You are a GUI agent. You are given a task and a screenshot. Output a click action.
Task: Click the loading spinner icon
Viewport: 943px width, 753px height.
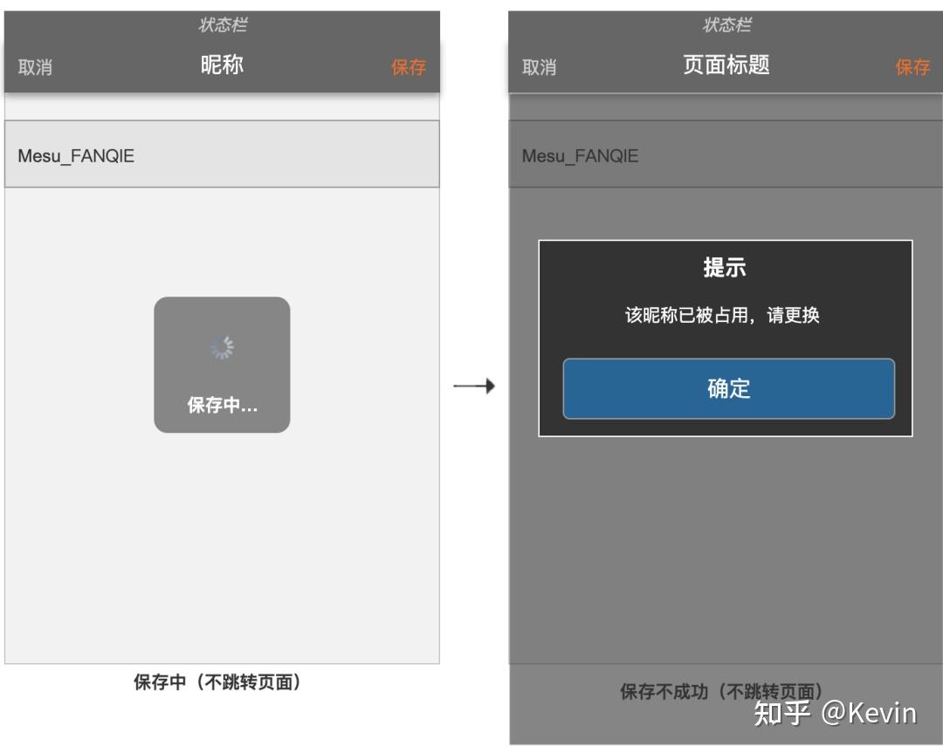pyautogui.click(x=222, y=346)
